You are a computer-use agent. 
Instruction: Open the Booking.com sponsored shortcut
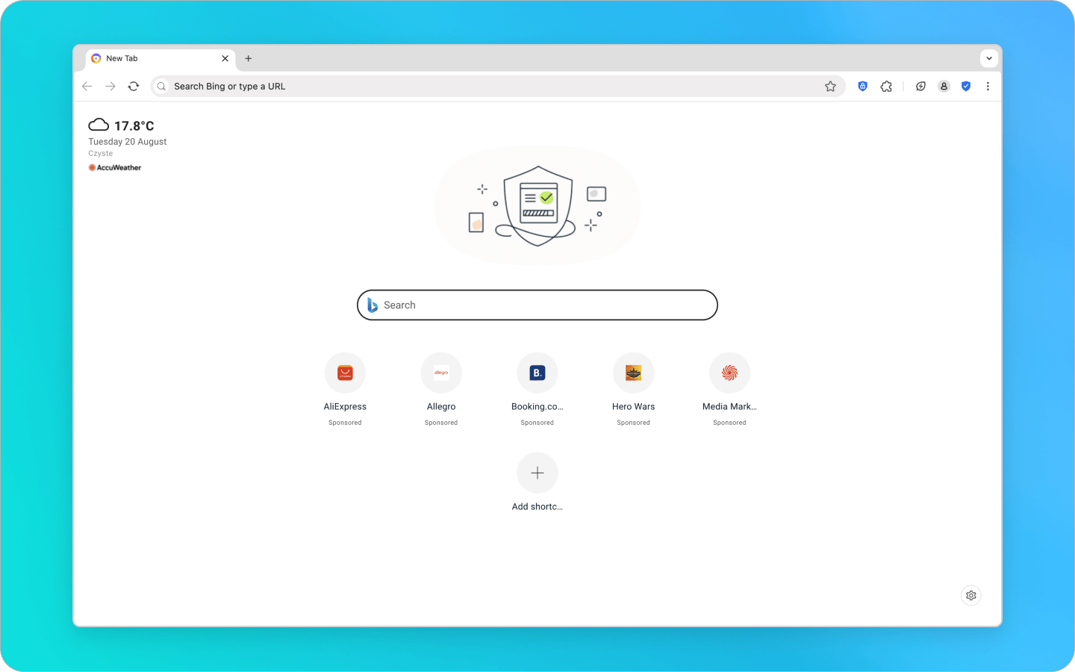point(537,373)
